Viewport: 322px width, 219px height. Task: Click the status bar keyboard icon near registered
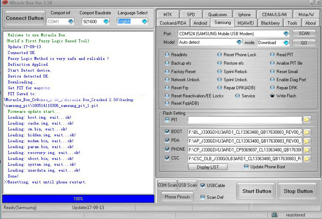tap(275, 215)
